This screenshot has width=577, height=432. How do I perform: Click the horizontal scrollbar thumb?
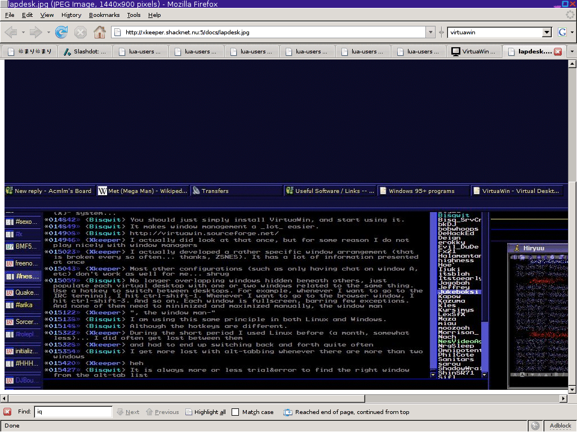point(282,398)
